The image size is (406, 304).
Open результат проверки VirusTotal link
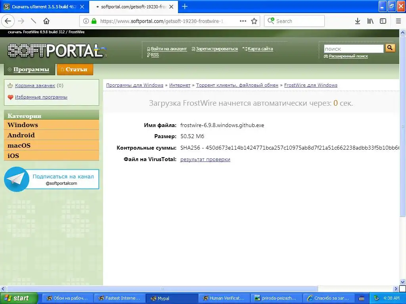pyautogui.click(x=205, y=159)
